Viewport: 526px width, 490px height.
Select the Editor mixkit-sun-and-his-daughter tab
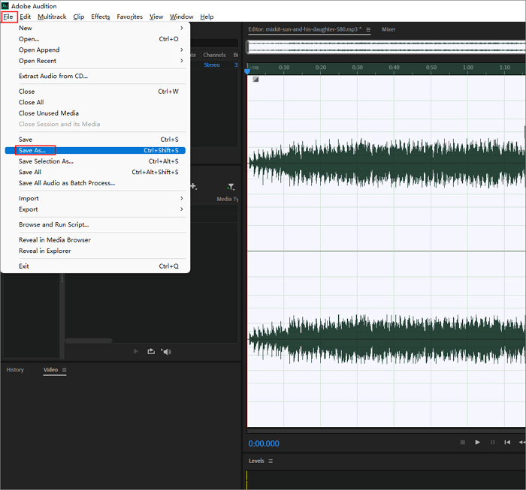coord(304,29)
